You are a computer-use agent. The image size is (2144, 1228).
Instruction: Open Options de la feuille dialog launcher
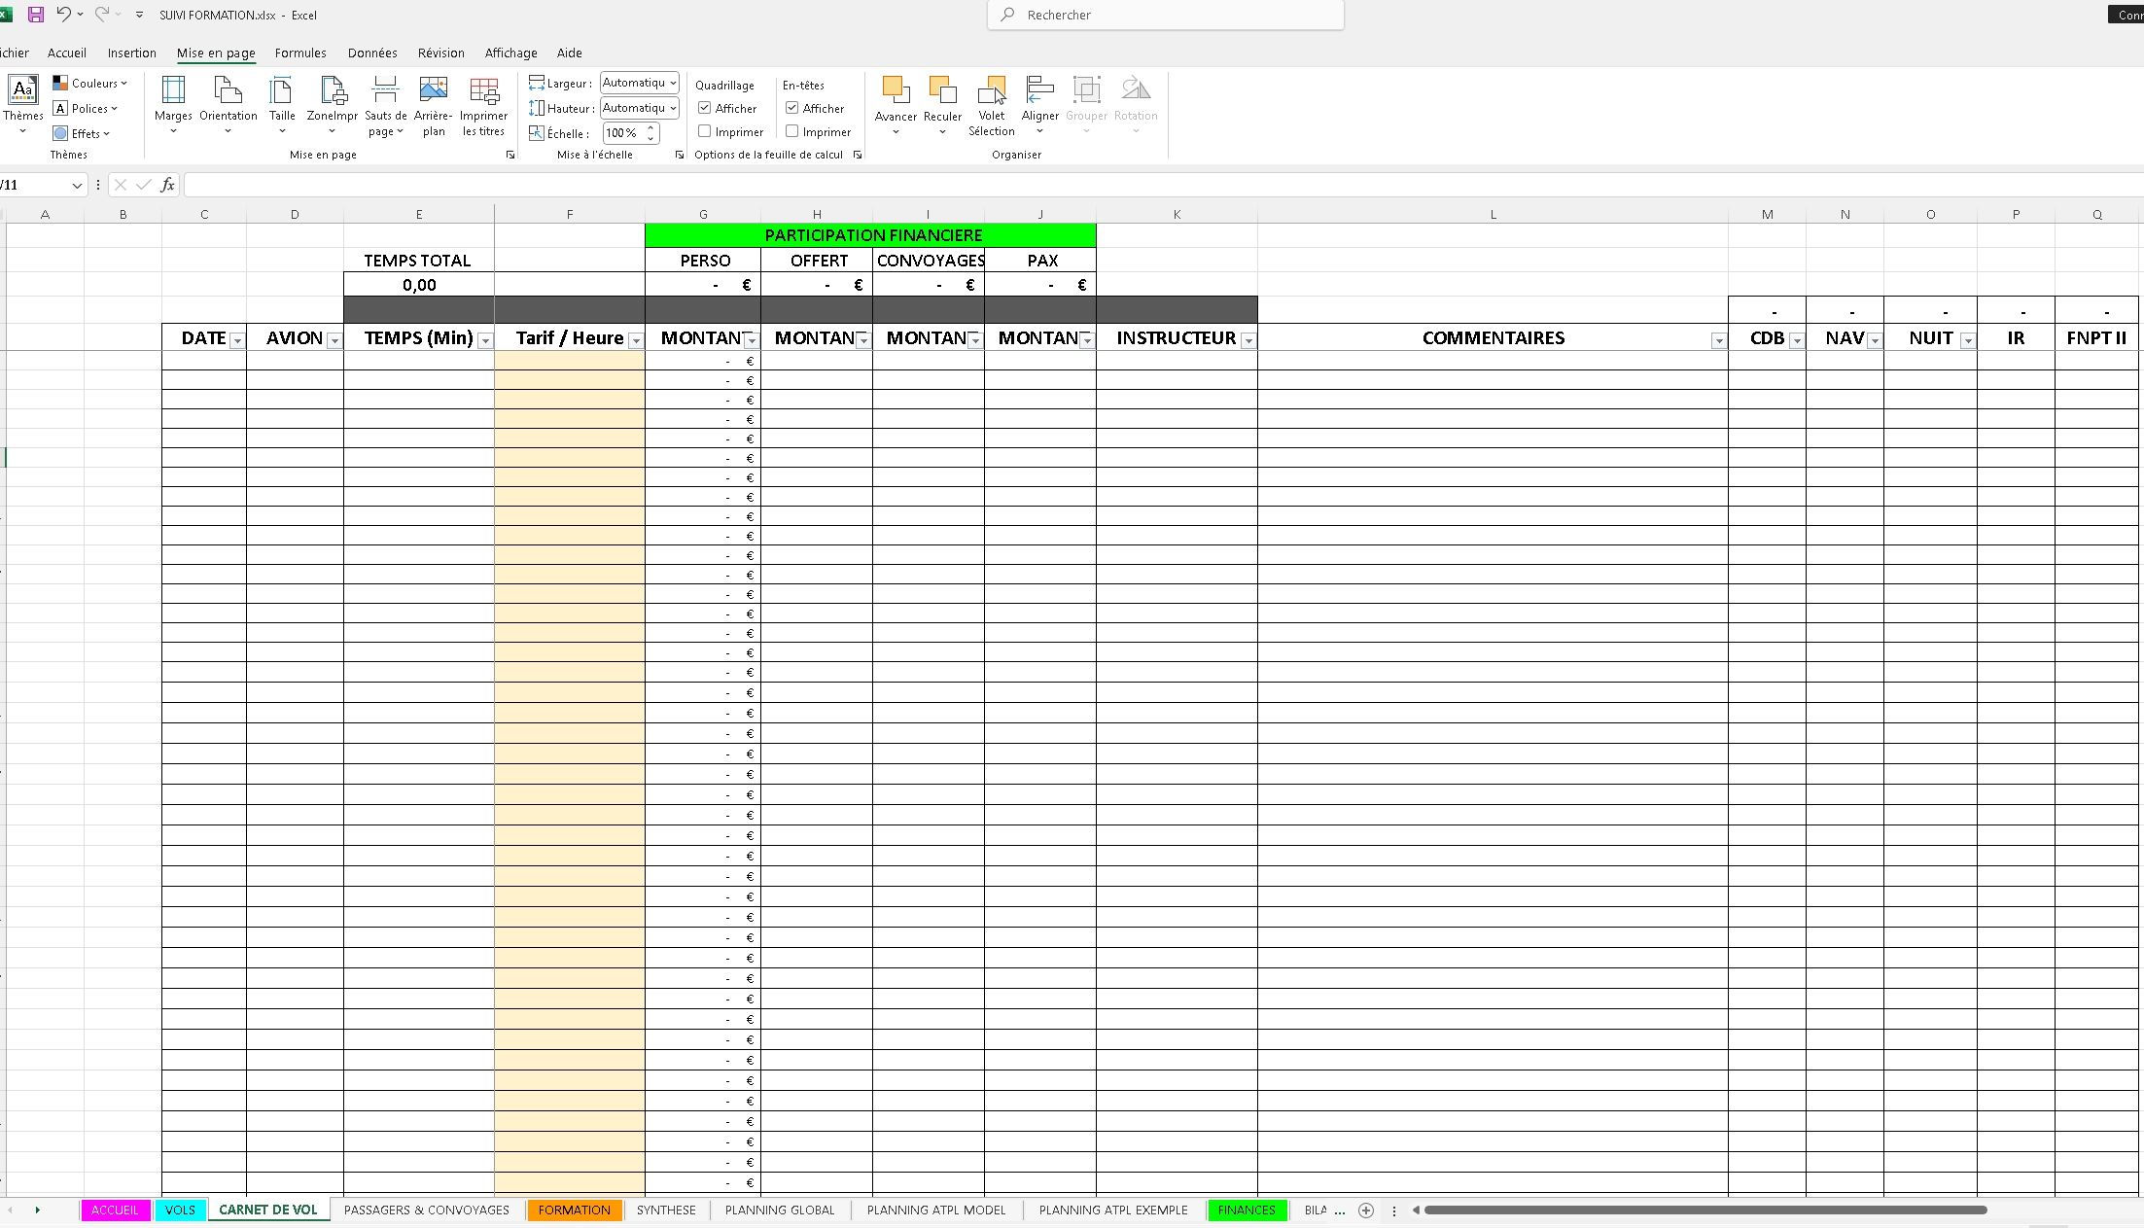pyautogui.click(x=858, y=155)
